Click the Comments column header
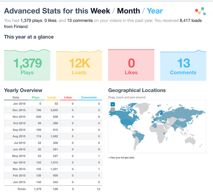Image resolution: width=213 pixels, height=192 pixels. click(89, 98)
